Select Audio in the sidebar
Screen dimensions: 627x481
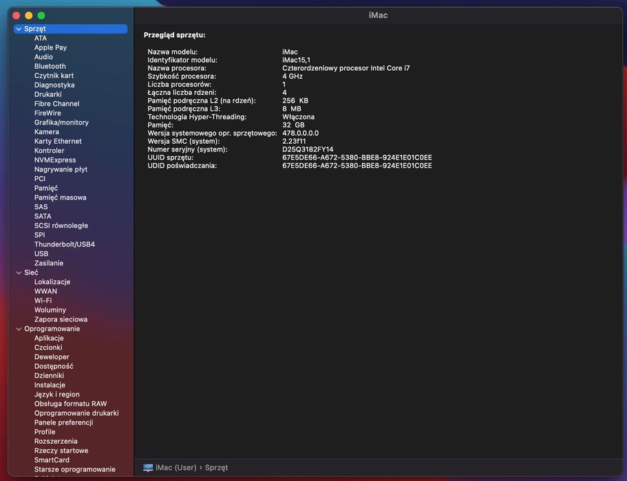[43, 57]
